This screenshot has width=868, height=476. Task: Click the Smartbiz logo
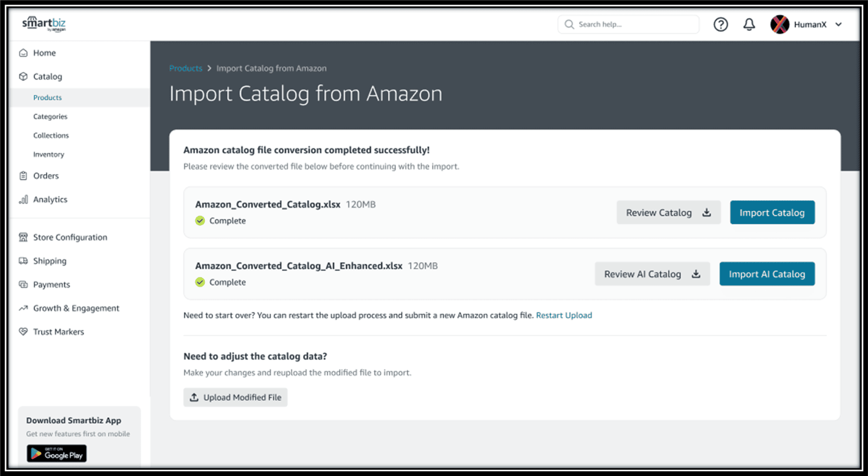tap(44, 24)
